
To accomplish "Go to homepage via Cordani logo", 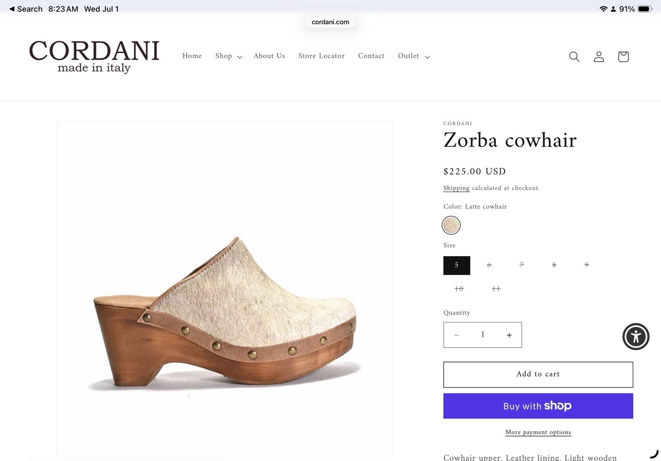I will [94, 56].
